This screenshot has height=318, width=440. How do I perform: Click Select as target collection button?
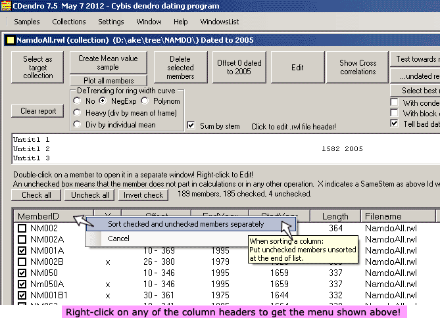pyautogui.click(x=37, y=67)
